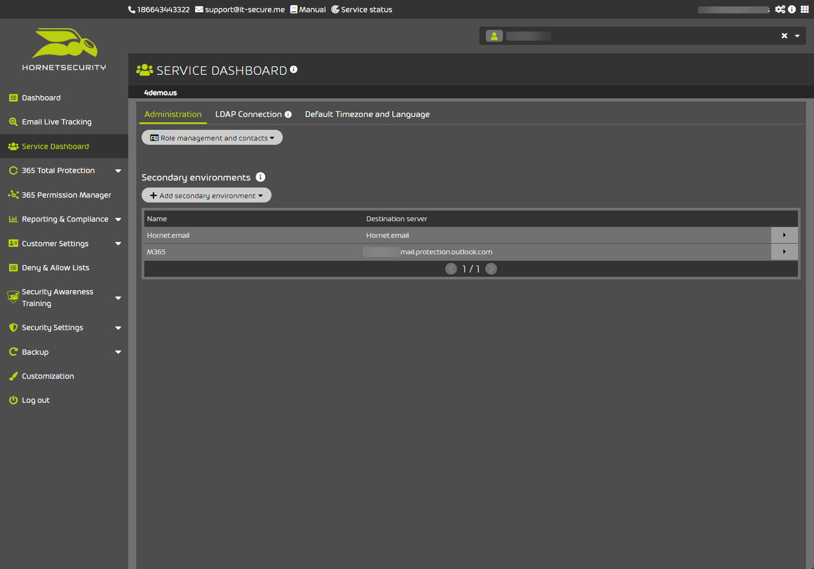Click the Backup refresh icon

(x=13, y=352)
